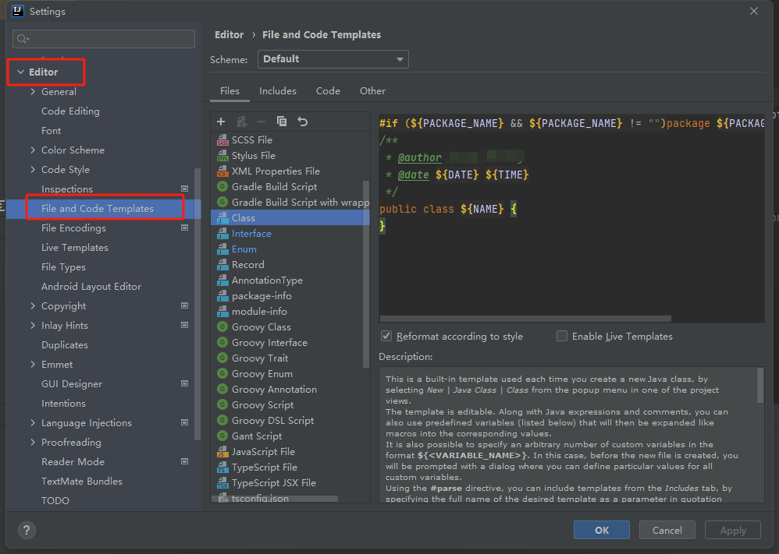Click the search magnifier icon in settings
The image size is (779, 554).
[23, 39]
